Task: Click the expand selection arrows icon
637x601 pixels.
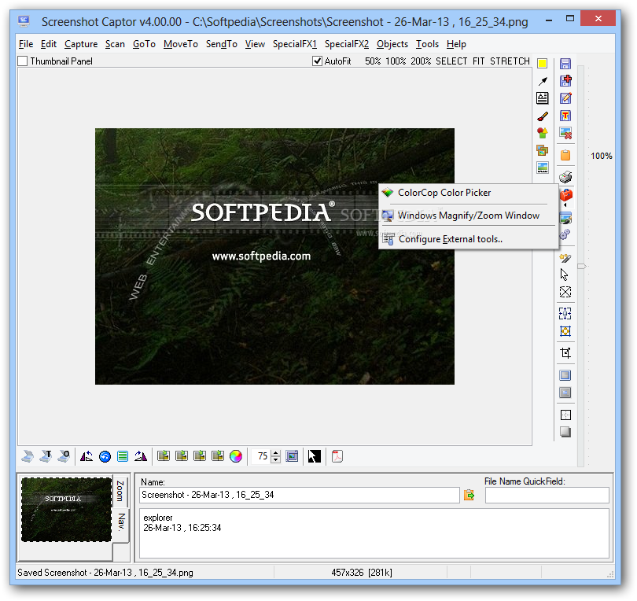Action: 565,313
